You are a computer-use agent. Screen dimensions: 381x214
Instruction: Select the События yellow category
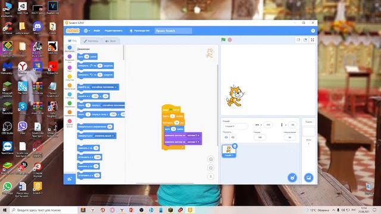pyautogui.click(x=70, y=78)
